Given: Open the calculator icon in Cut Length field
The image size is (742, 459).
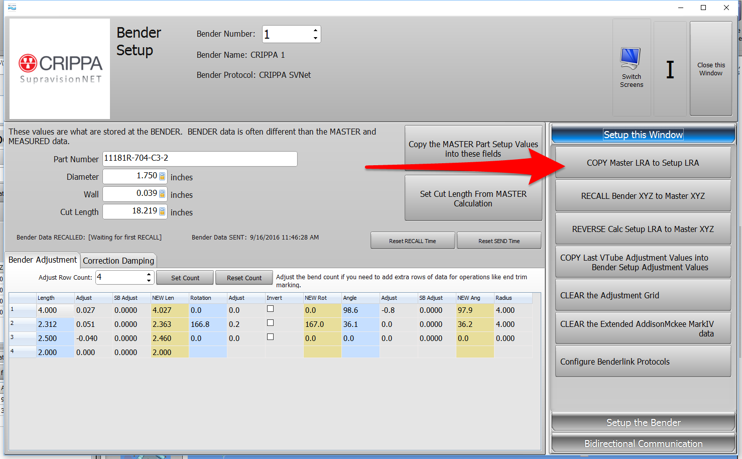Looking at the screenshot, I should click(x=162, y=211).
